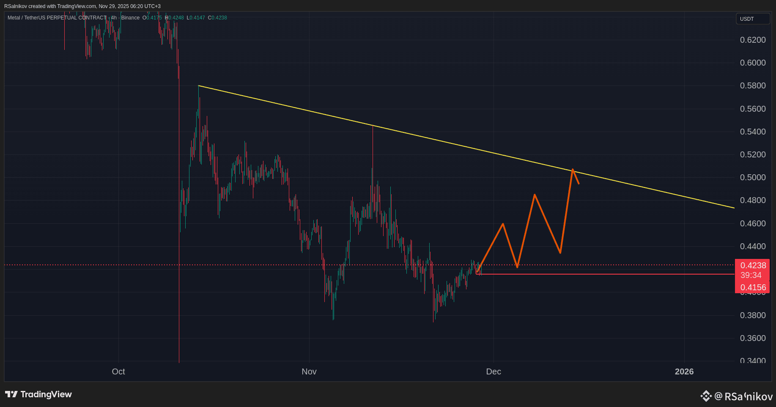
Task: Click the TradingView logo at bottom left
Action: coord(38,394)
